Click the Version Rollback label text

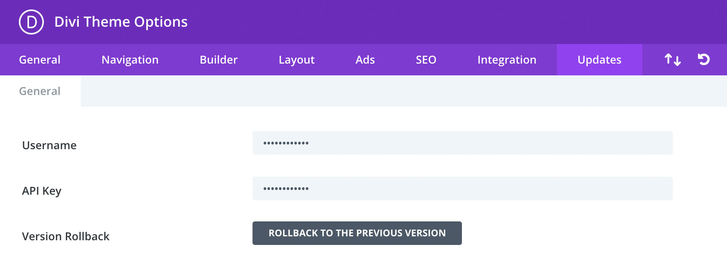pos(66,236)
